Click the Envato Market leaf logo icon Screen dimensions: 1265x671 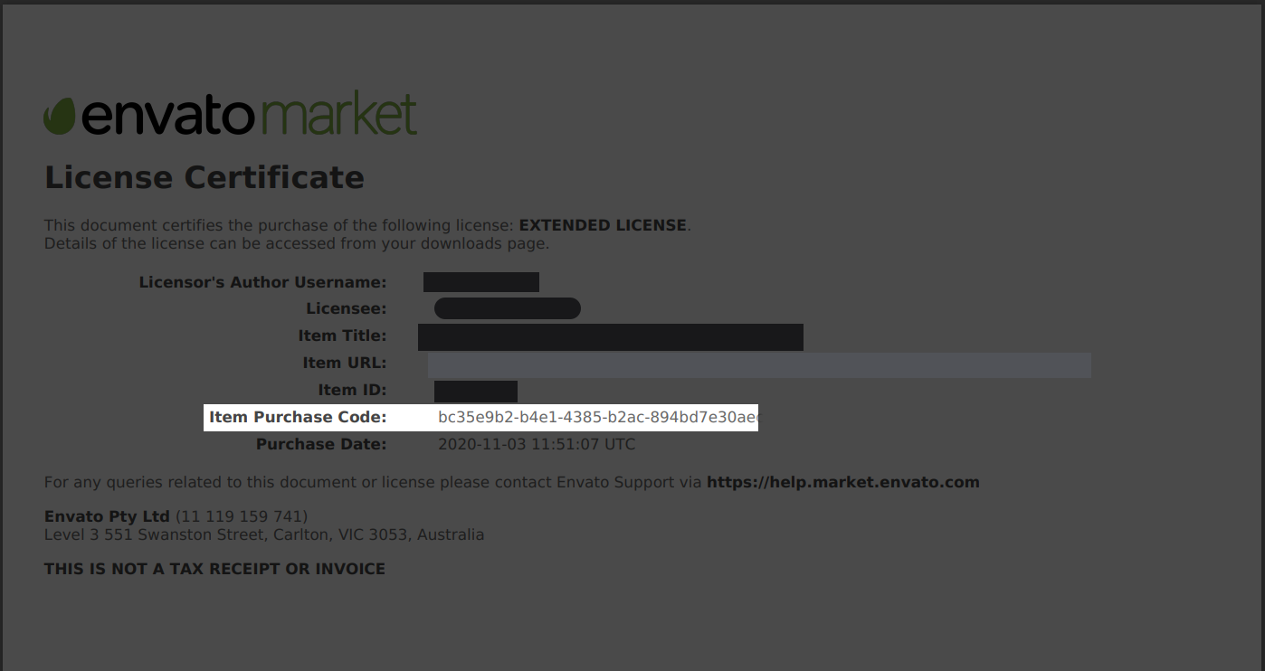click(x=60, y=117)
